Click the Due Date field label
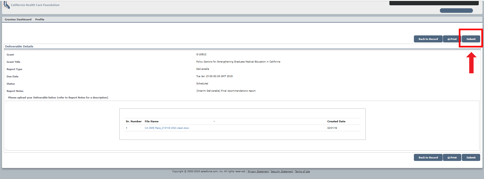Viewport: 484px width, 179px height. (x=12, y=77)
